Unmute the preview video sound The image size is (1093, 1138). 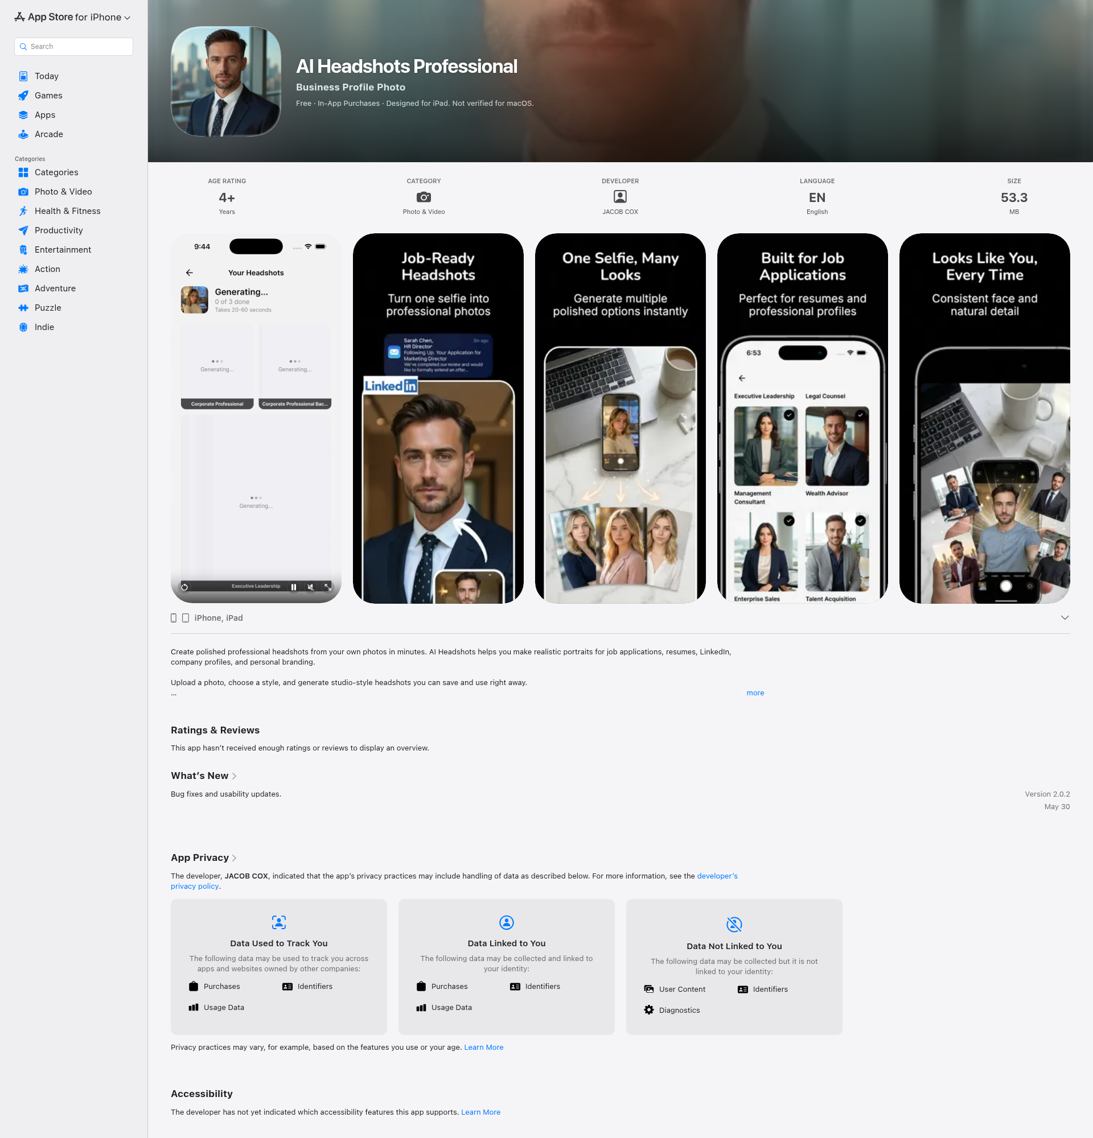coord(311,587)
